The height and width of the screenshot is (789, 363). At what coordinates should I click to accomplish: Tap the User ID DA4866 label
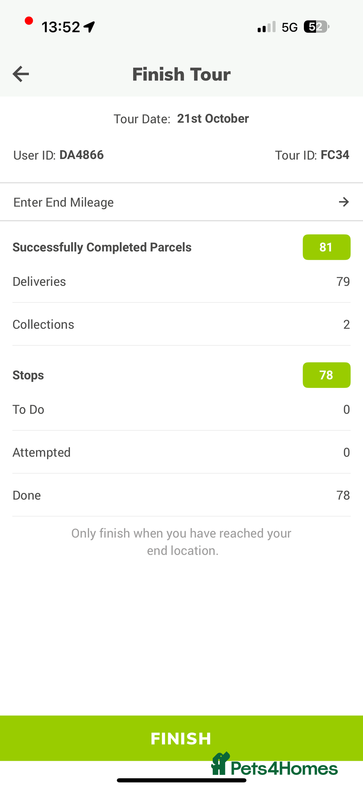coord(58,155)
